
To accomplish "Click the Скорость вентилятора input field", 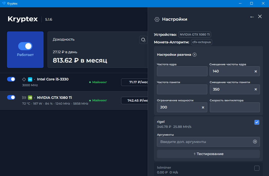I will [x=235, y=107].
